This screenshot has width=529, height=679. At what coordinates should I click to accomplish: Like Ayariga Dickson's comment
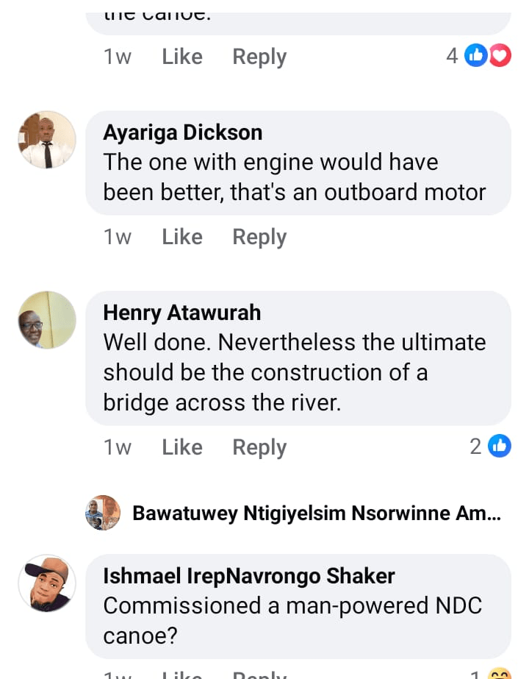click(x=182, y=237)
